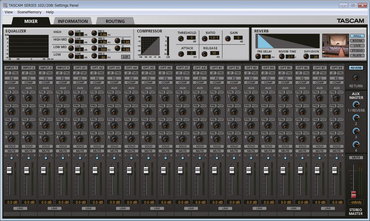
Task: Select the HALL reverb type
Action: click(357, 36)
